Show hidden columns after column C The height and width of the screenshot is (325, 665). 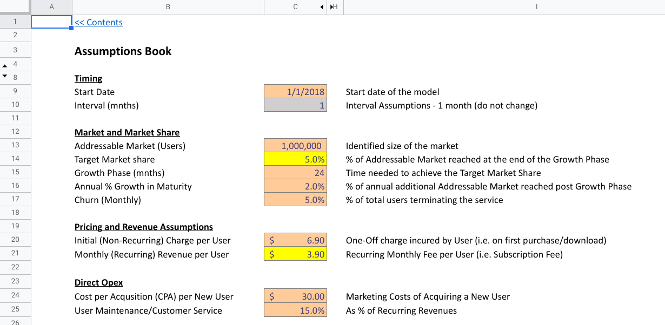click(322, 7)
